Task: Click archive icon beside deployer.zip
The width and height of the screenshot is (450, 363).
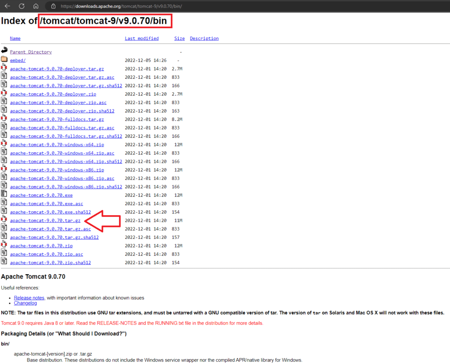Action: (x=4, y=92)
